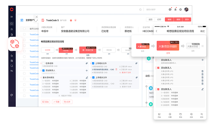Viewport: 215px width, 125px height.
Task: Click the red trash icon beside CAD file
Action: pyautogui.click(x=116, y=69)
